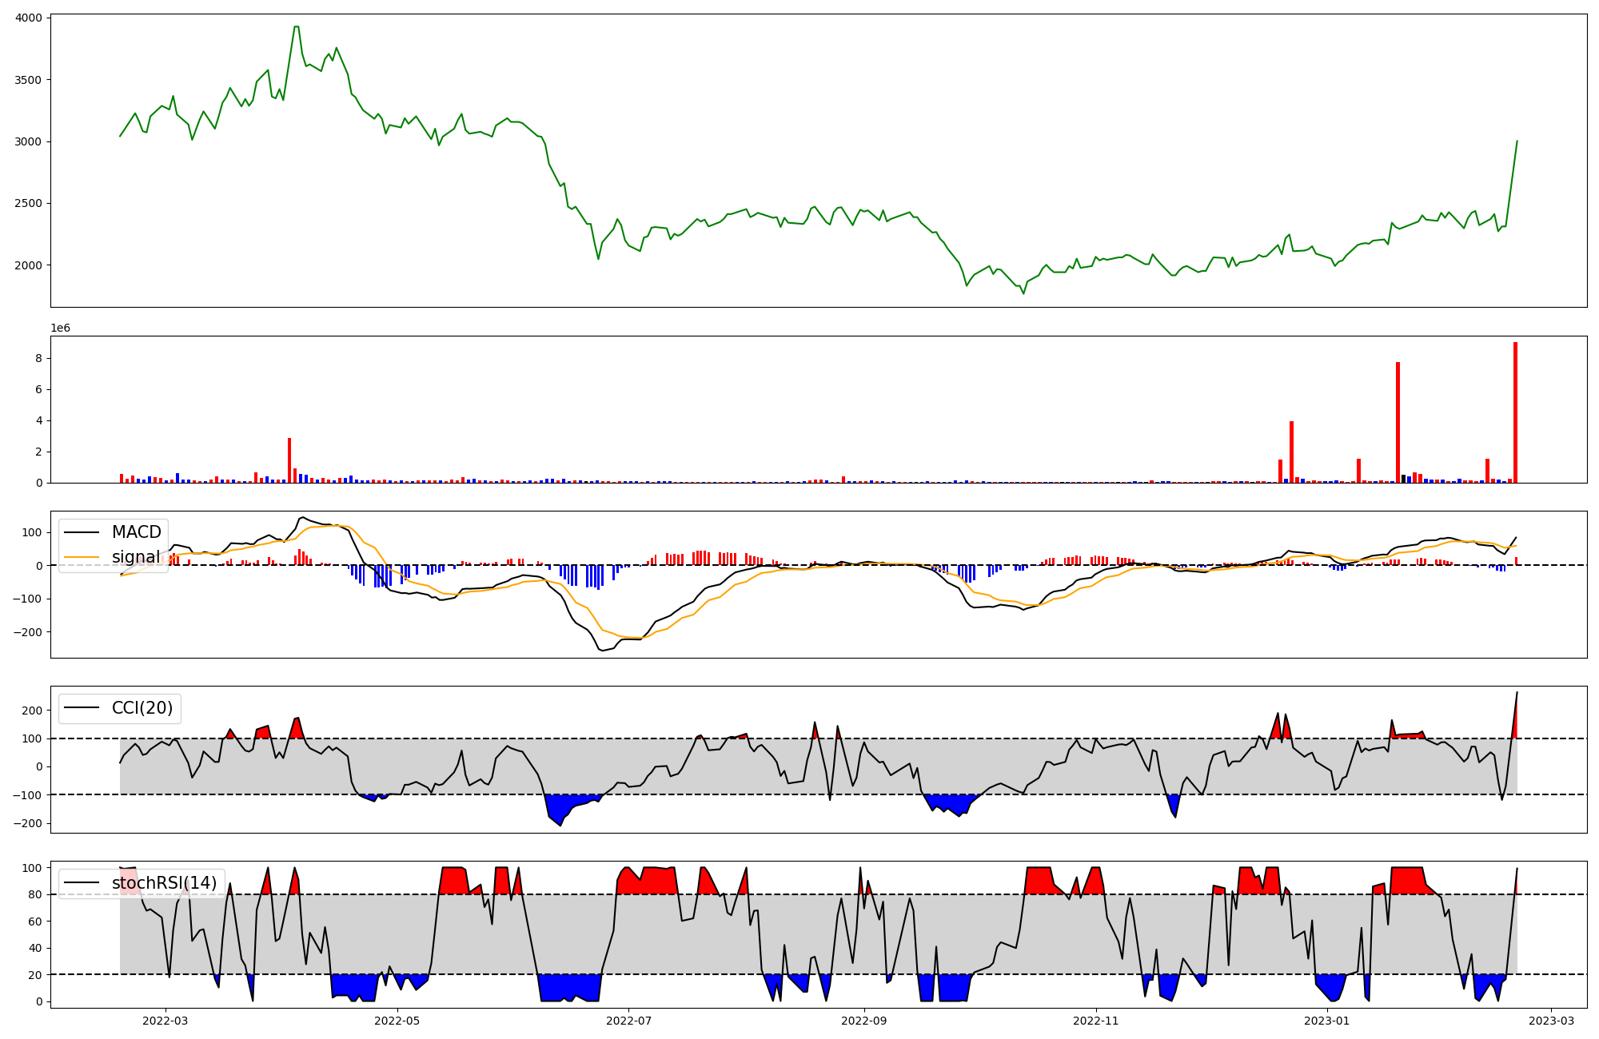Click the 2023-03 x-axis date label
This screenshot has height=1039, width=1599.
click(1551, 1021)
